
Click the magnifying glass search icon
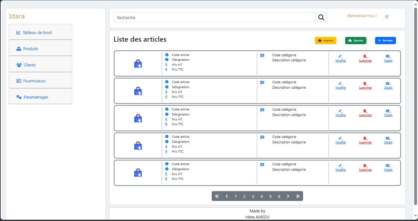coord(321,18)
